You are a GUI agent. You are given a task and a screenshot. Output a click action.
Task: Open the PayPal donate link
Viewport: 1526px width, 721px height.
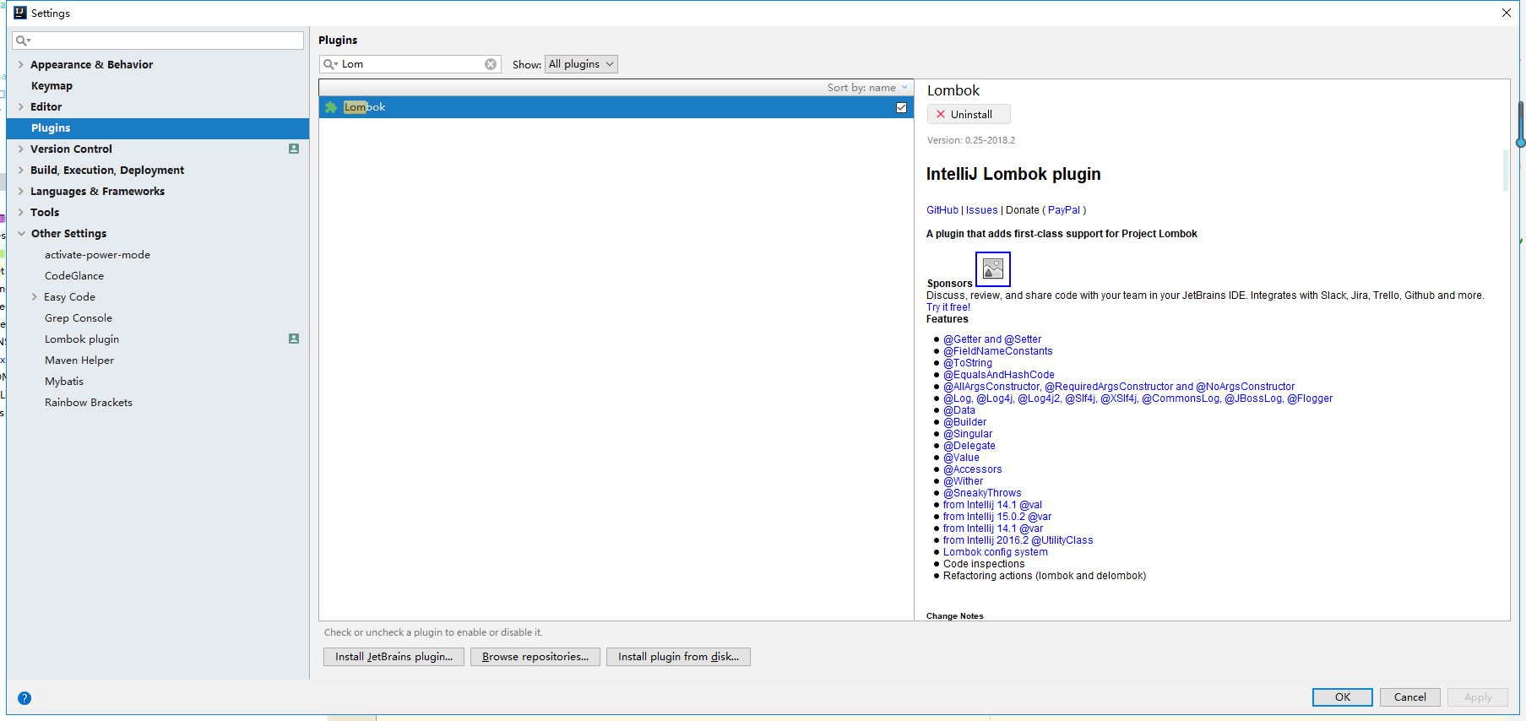pyautogui.click(x=1064, y=210)
